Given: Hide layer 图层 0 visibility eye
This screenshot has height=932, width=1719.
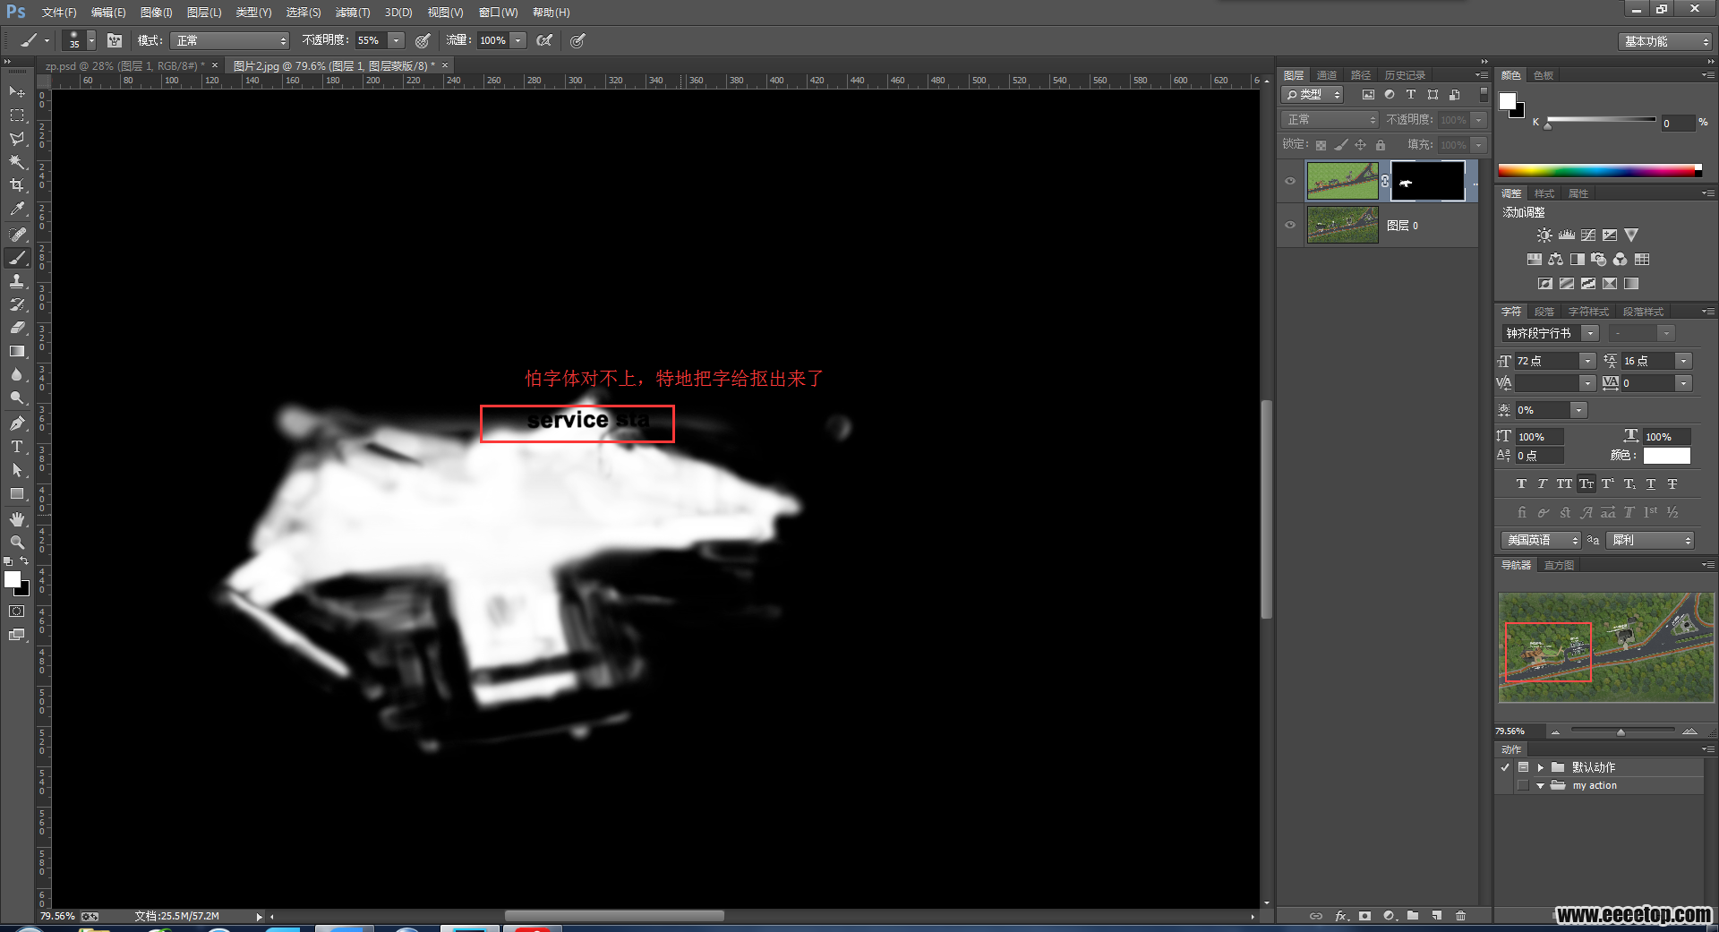Looking at the screenshot, I should (1290, 225).
